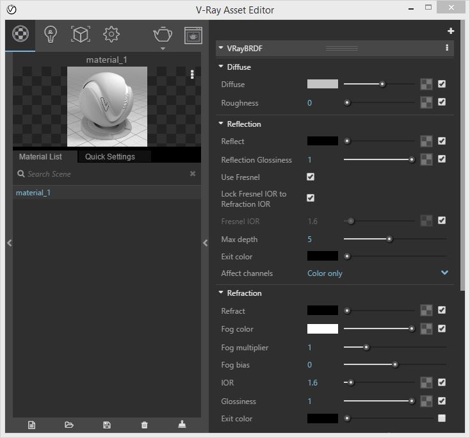470x438 pixels.
Task: Toggle Fresnel IOR texture checkbox
Action: pyautogui.click(x=442, y=220)
